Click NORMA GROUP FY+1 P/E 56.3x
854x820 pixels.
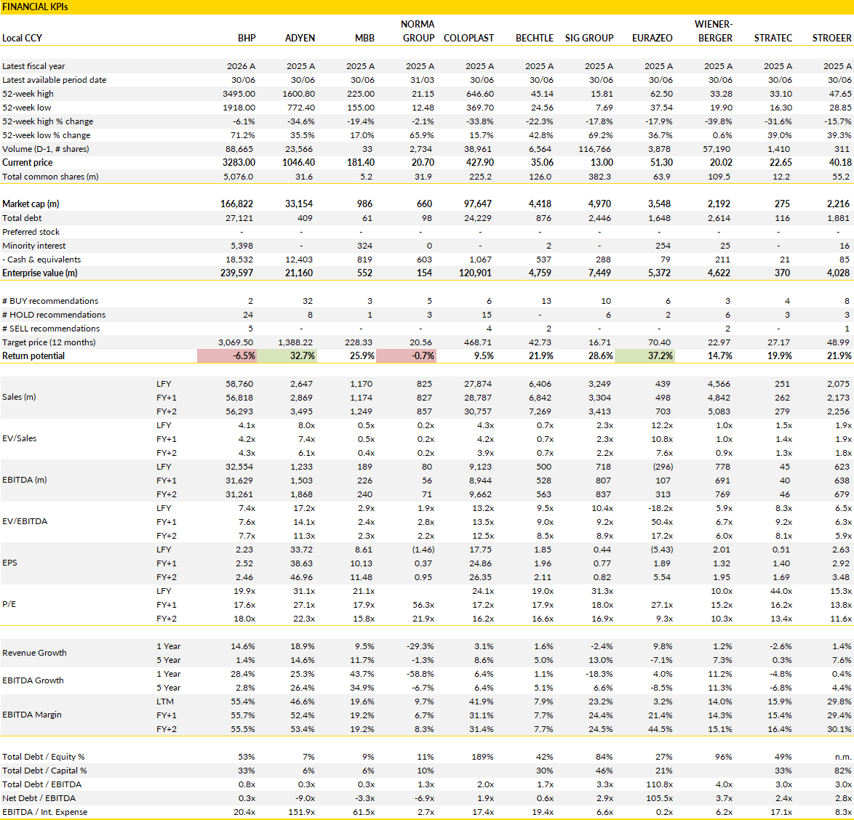pos(423,605)
